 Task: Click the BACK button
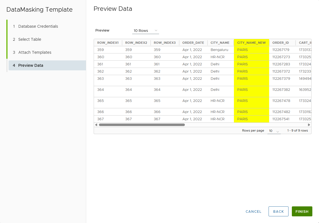coord(278,211)
